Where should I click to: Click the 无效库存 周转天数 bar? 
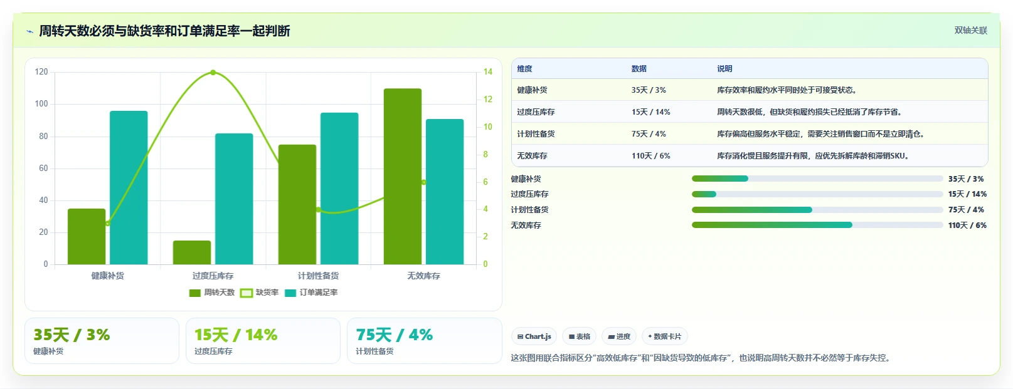click(x=403, y=177)
